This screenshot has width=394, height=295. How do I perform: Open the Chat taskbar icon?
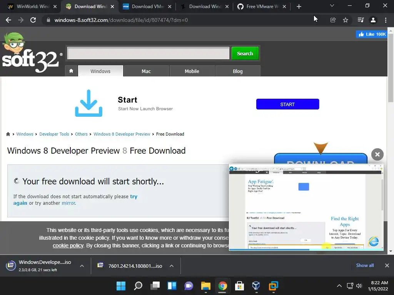pos(189,286)
